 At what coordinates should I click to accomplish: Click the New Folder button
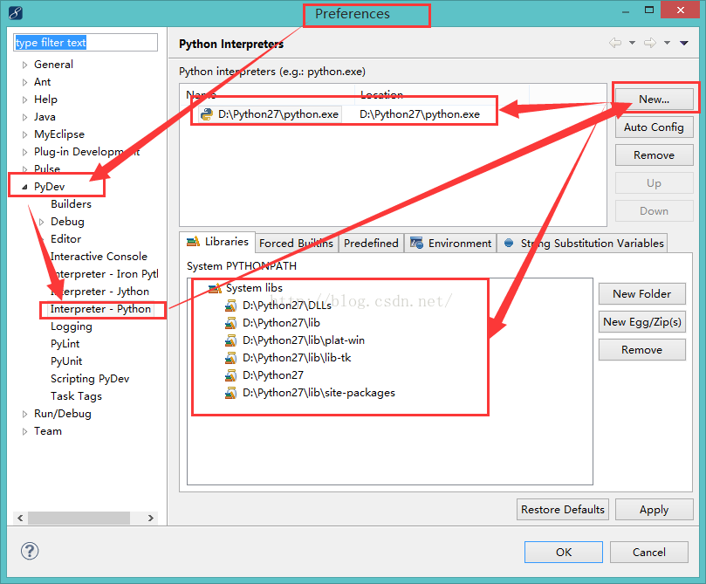(x=642, y=293)
